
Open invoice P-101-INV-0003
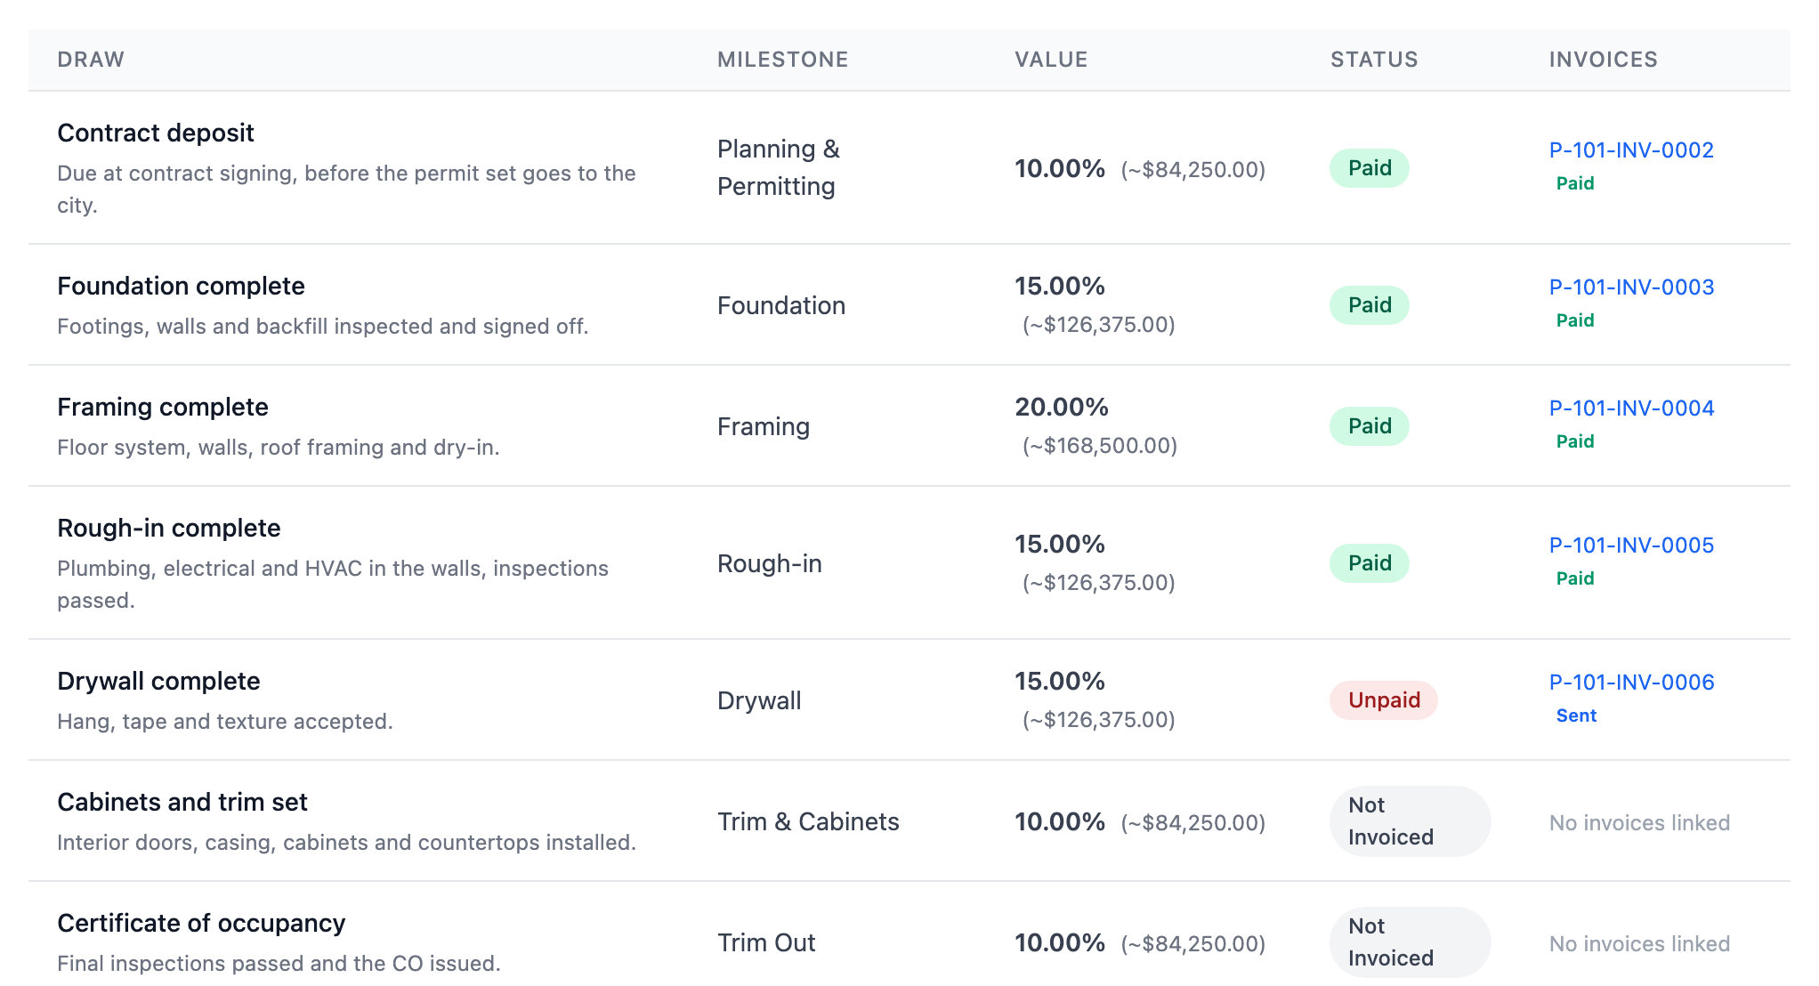[x=1631, y=287]
